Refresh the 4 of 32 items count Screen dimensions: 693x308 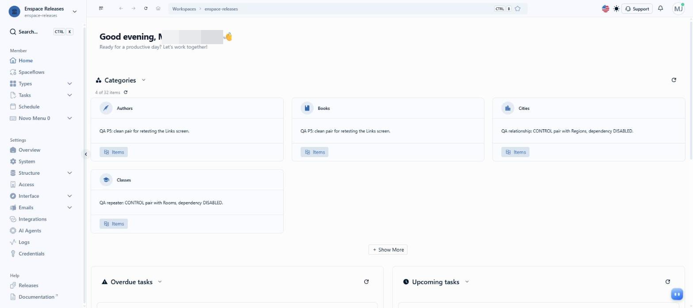point(126,92)
